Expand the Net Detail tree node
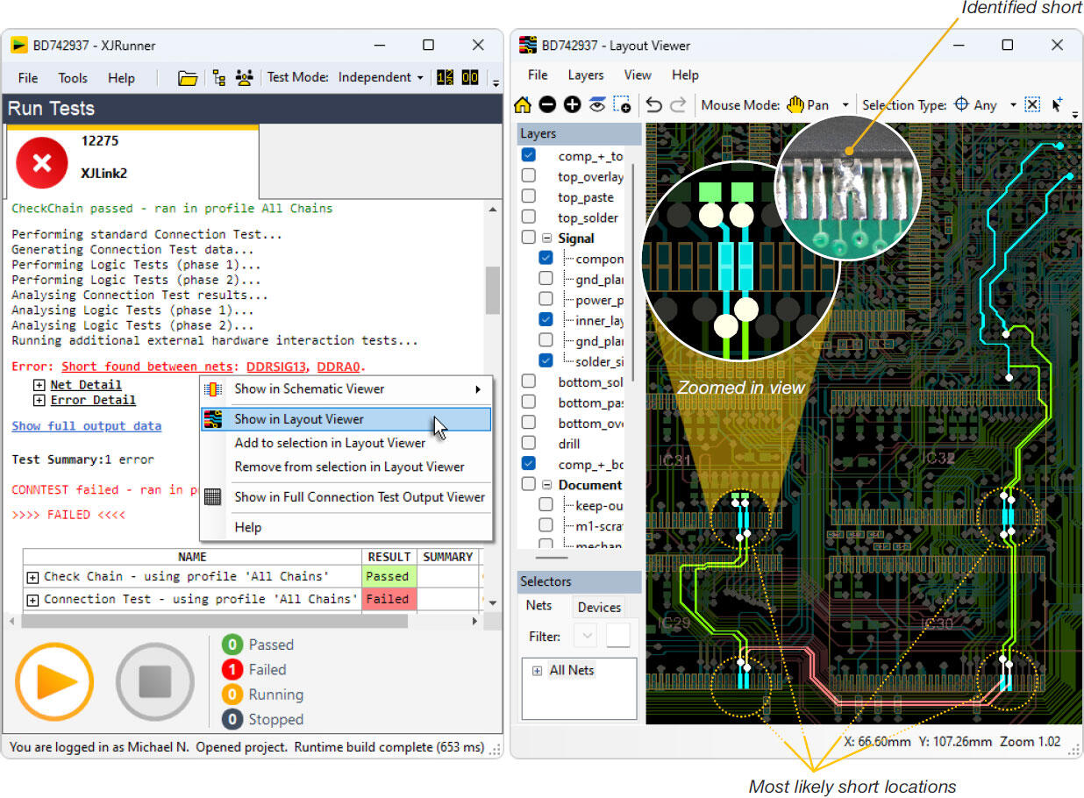This screenshot has width=1084, height=798. click(39, 385)
